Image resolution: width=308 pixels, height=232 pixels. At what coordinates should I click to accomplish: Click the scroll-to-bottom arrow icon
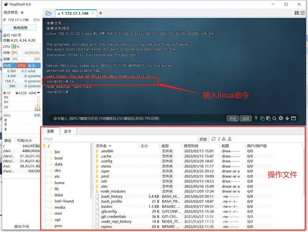pyautogui.click(x=287, y=118)
